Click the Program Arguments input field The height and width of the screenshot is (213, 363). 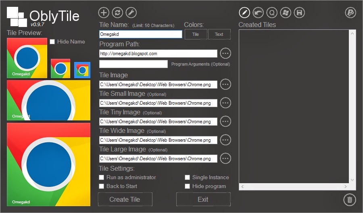point(134,64)
